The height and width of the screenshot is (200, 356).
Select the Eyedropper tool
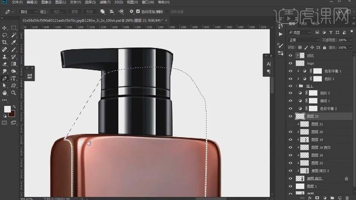(x=14, y=42)
